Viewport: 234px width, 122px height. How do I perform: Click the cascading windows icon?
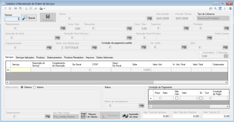point(211,8)
